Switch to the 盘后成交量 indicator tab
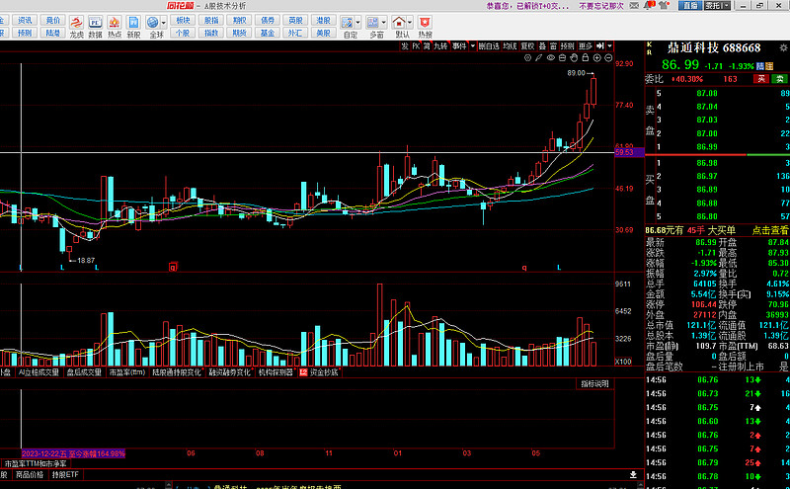790x489 pixels. point(84,372)
